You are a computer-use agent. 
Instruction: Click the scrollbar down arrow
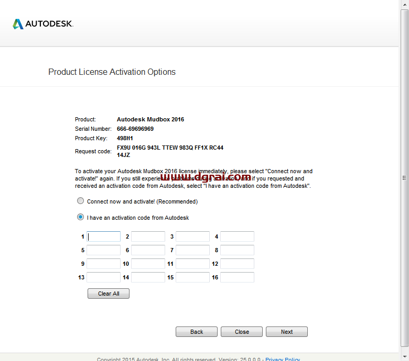tap(405, 357)
